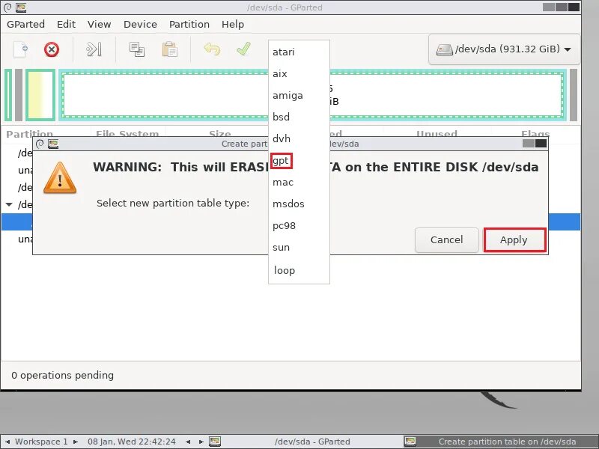
Task: Open the Device menu
Action: pyautogui.click(x=140, y=25)
